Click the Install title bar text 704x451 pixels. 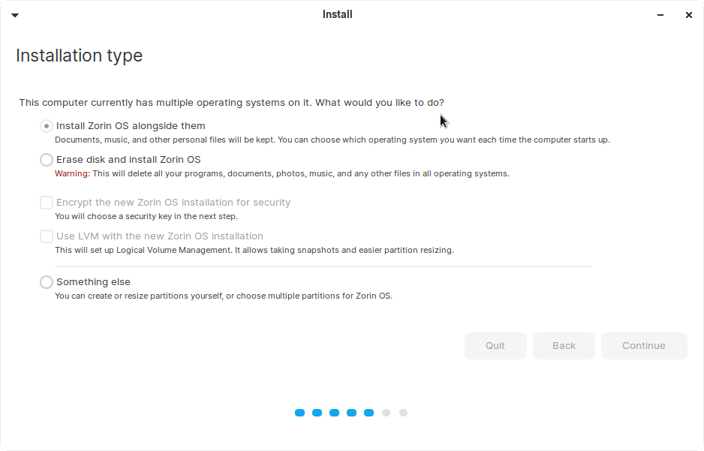click(337, 14)
